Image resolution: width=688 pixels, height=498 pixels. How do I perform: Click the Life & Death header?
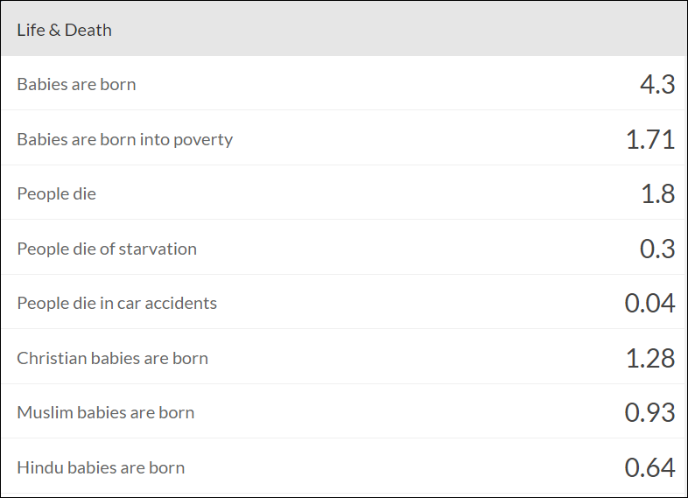pos(65,30)
